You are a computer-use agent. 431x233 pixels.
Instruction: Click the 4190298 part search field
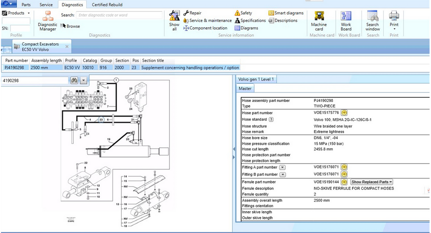coord(35,81)
